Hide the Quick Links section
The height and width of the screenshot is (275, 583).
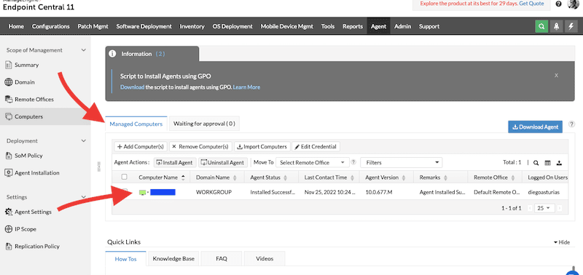[x=561, y=242]
